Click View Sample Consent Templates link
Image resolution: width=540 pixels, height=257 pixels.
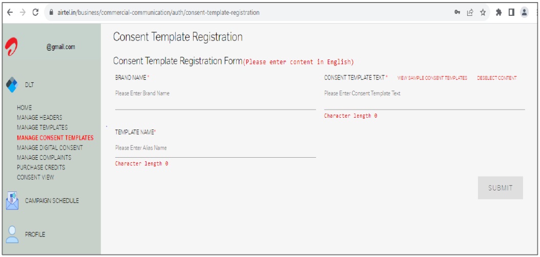pyautogui.click(x=432, y=78)
